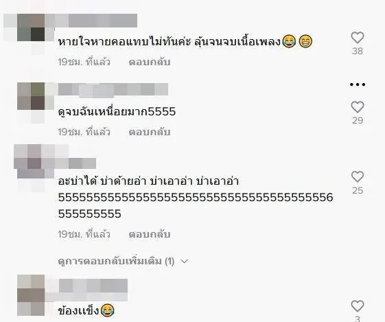This screenshot has height=322, width=385.
Task: Like the comment with 38 likes
Action: (x=358, y=38)
